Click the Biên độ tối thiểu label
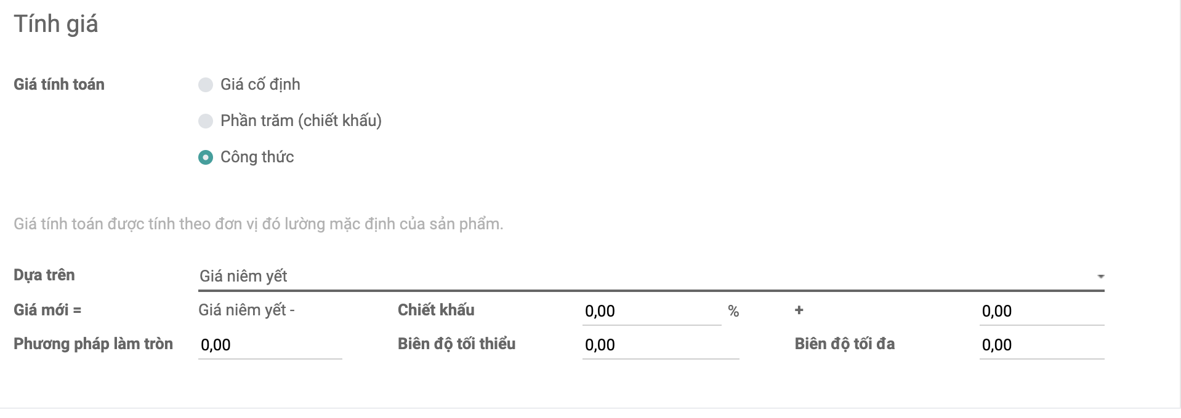The height and width of the screenshot is (418, 1181). coord(456,344)
